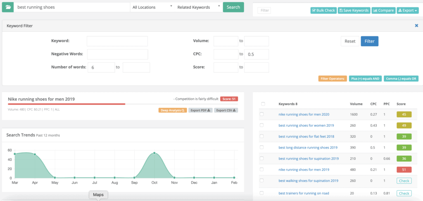Click the Keyword filter input field

pos(117,41)
